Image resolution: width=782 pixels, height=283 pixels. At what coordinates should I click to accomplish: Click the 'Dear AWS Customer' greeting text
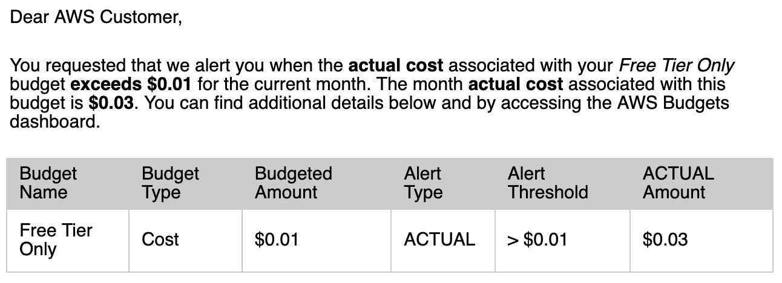[96, 18]
